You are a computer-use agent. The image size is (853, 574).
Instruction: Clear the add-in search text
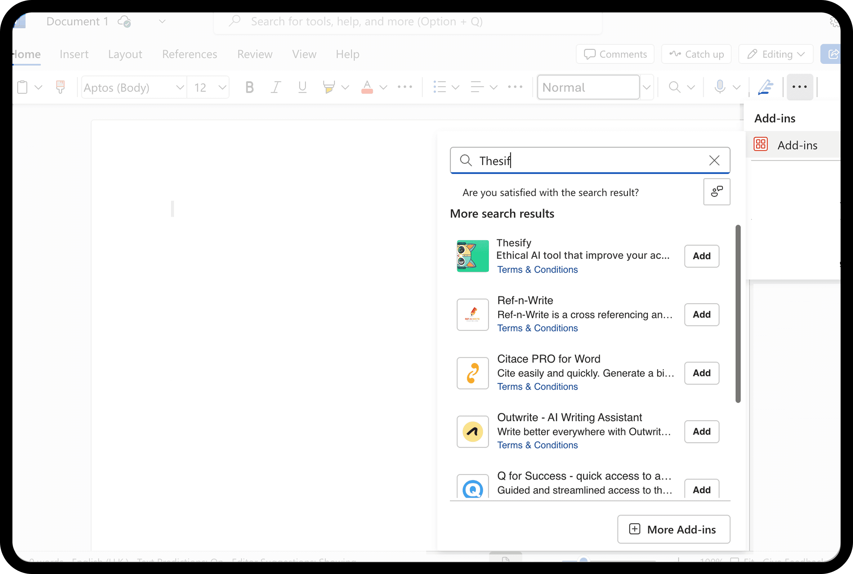[x=714, y=160]
